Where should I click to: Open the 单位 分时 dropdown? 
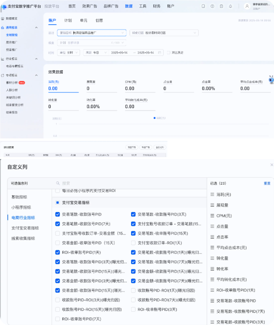pos(69,53)
